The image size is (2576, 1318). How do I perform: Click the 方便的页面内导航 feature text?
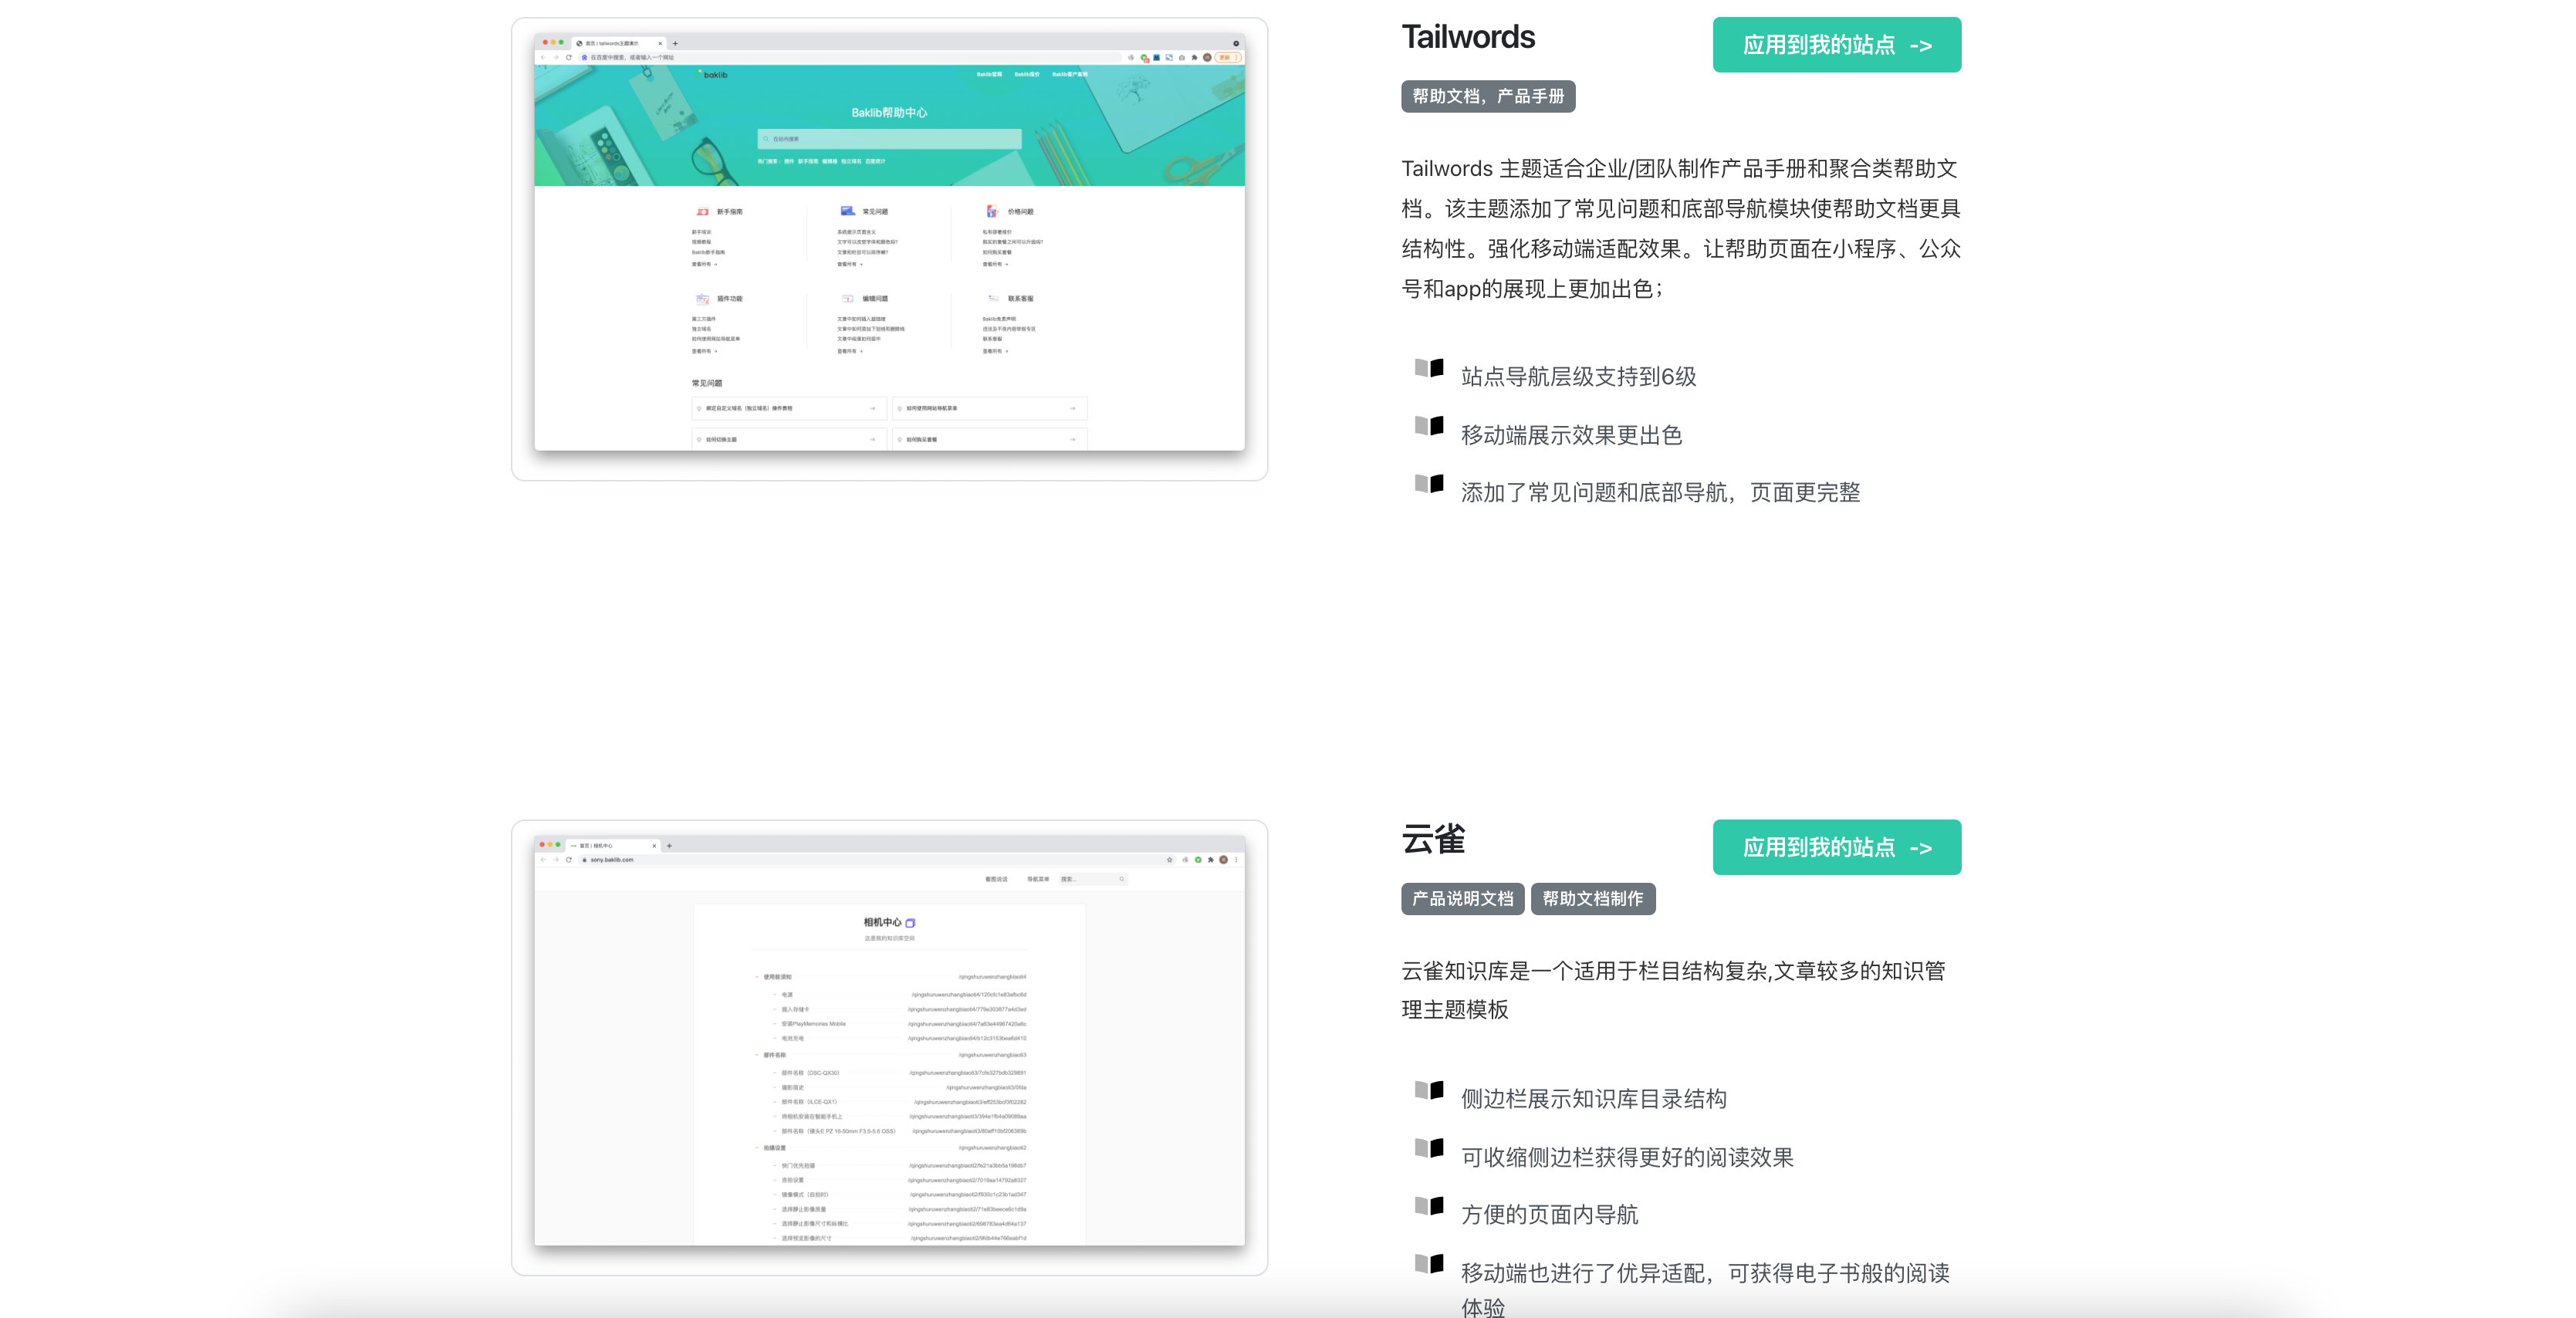point(1549,1215)
